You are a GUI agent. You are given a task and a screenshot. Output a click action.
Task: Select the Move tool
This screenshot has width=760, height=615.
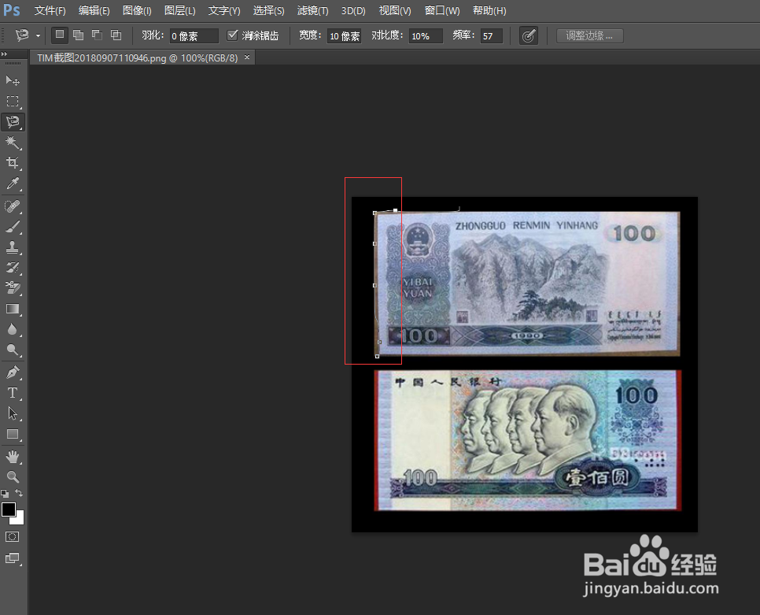[13, 80]
